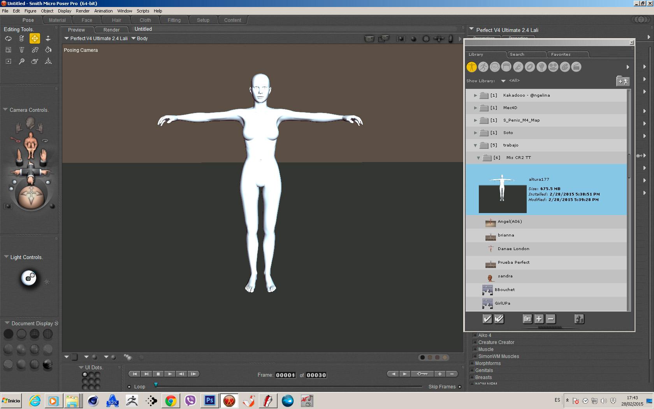
Task: Select the brianna library figure
Action: pyautogui.click(x=506, y=235)
